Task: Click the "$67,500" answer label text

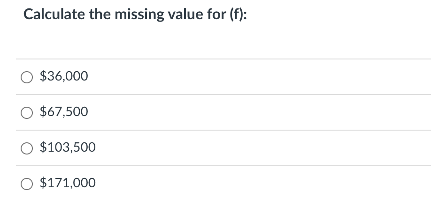Action: pyautogui.click(x=64, y=112)
